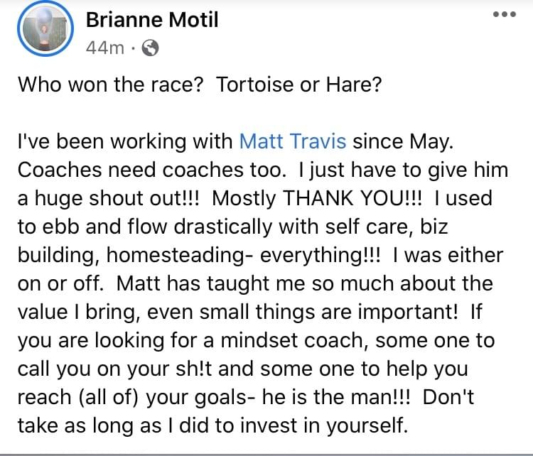The image size is (533, 456).
Task: Click the 'THANK YOU!!!' text in post
Action: (352, 198)
